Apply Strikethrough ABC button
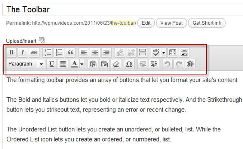 (x=34, y=52)
